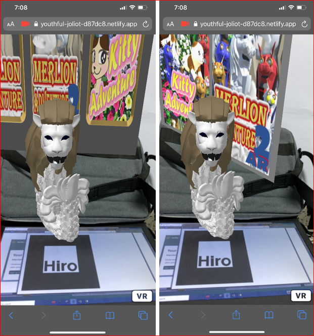Tap the middle Merlion Adventure poster in left phone

[x=55, y=73]
